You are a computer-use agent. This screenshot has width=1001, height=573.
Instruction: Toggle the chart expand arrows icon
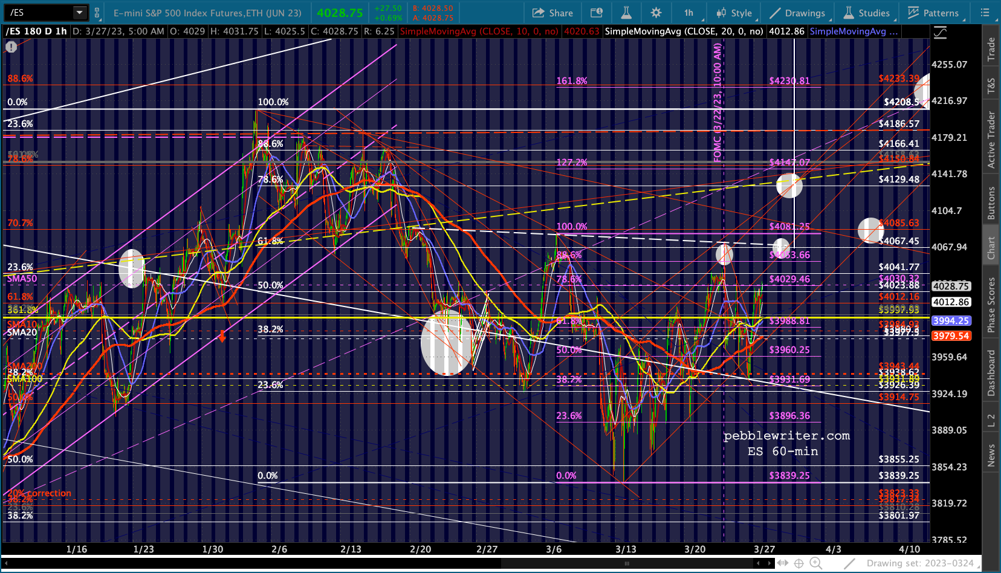coord(782,563)
